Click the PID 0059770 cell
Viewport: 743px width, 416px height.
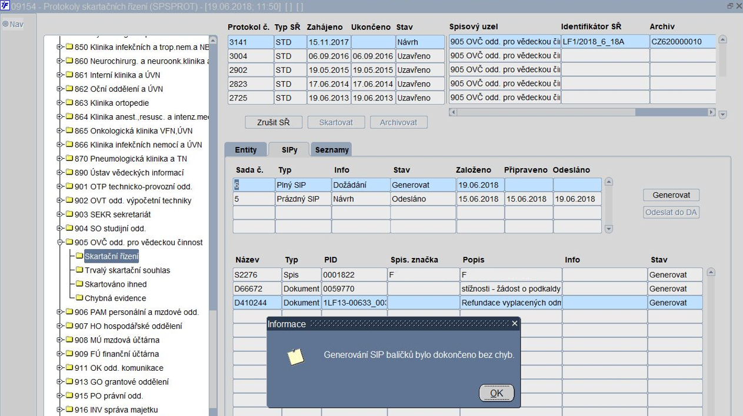tap(354, 288)
